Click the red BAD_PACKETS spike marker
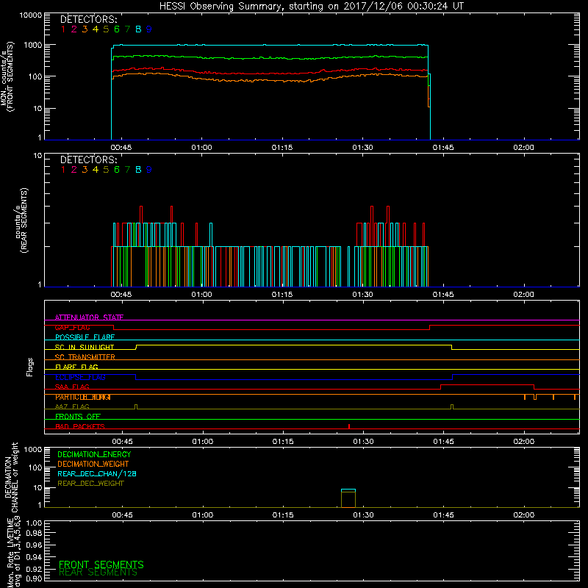The image size is (588, 588). pos(349,426)
